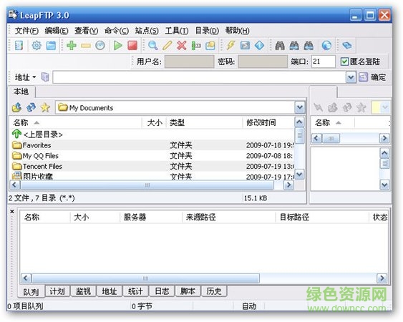Open the 命令(C) menu

click(x=117, y=31)
